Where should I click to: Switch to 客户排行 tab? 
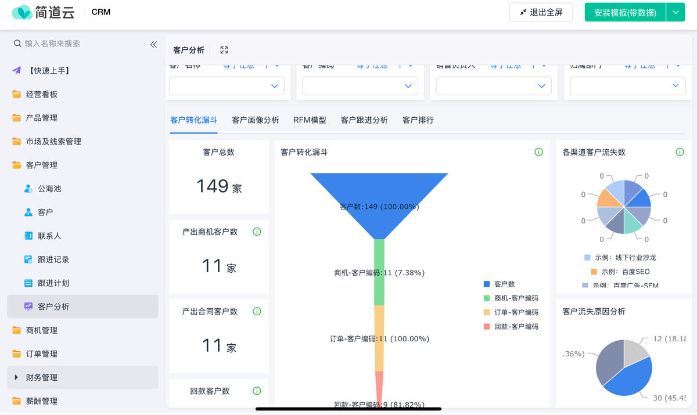418,120
